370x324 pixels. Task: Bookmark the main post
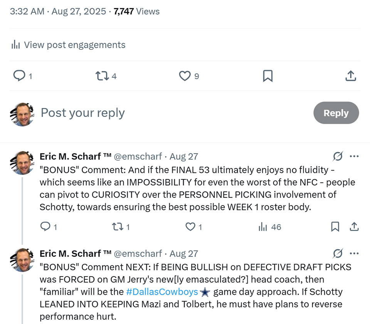267,76
